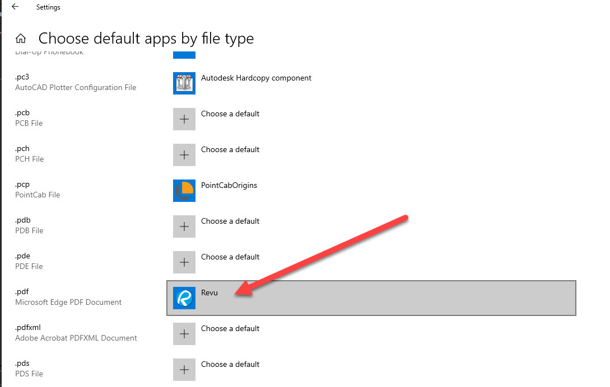
Task: Choose a default for .pdfxml file
Action: click(230, 328)
